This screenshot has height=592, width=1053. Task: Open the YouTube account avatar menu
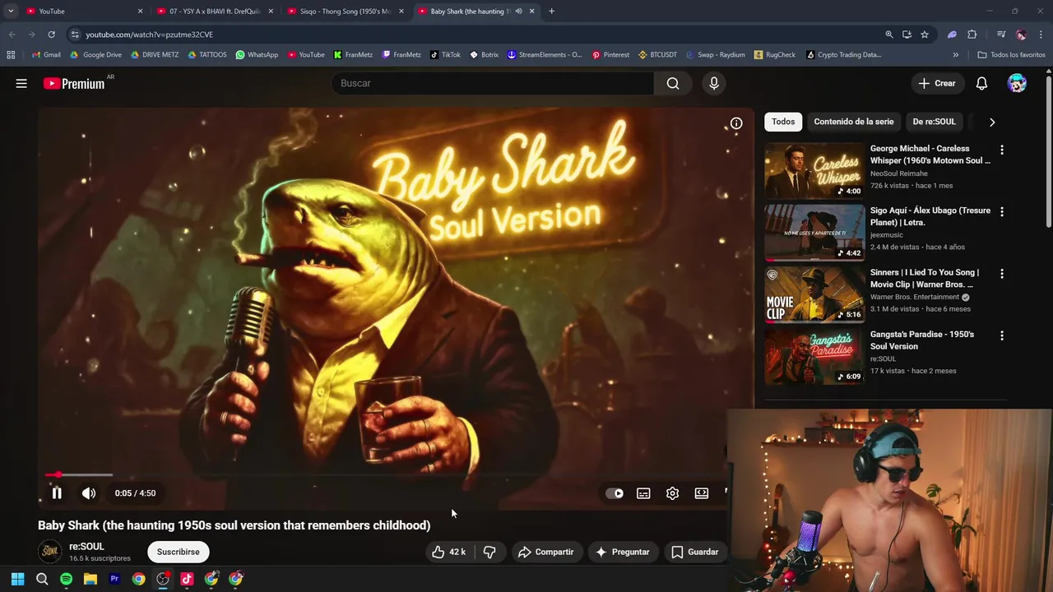point(1017,83)
